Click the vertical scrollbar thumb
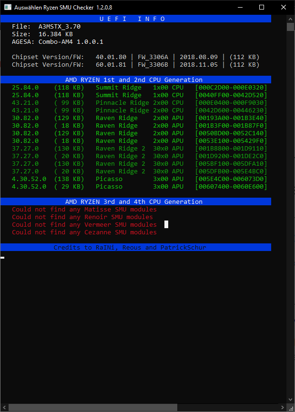Screen dimensions: 295x412 [290, 27]
